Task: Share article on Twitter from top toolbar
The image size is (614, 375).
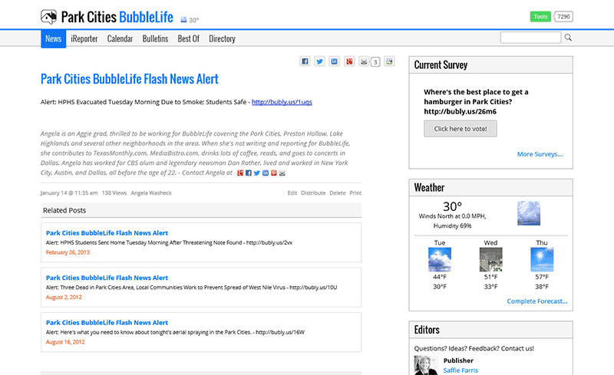Action: pos(319,61)
